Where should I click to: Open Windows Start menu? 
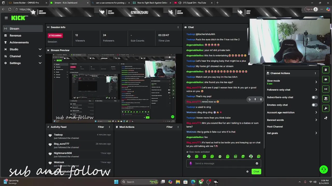tap(116, 182)
